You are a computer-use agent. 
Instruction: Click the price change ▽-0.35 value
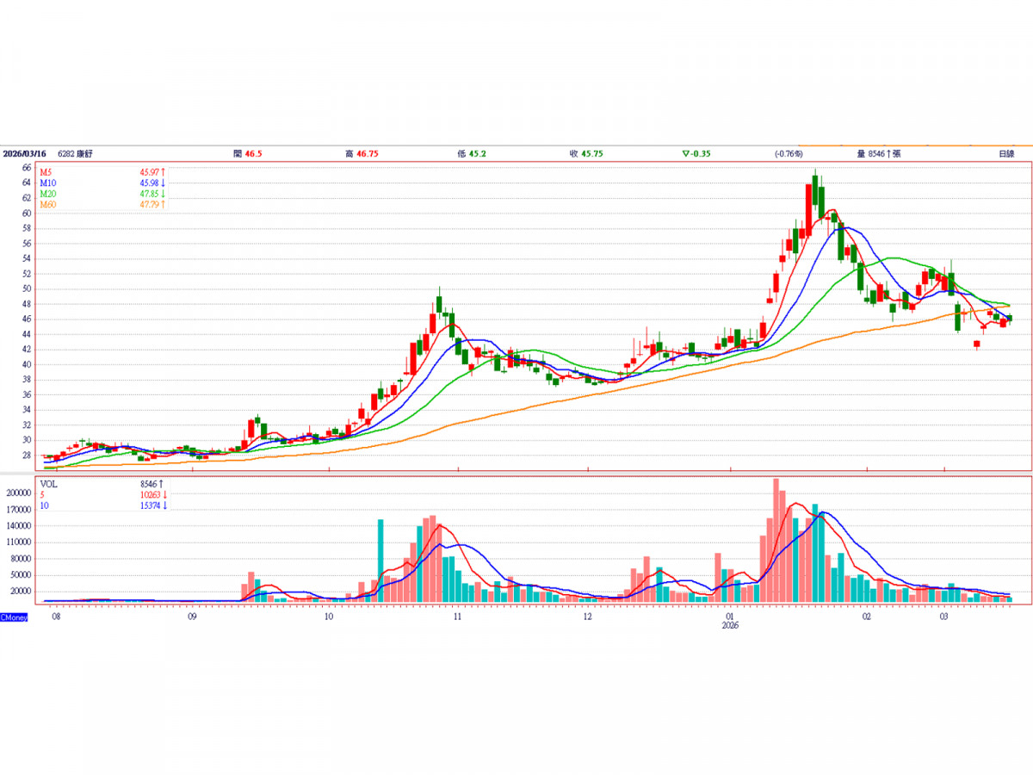[x=698, y=153]
